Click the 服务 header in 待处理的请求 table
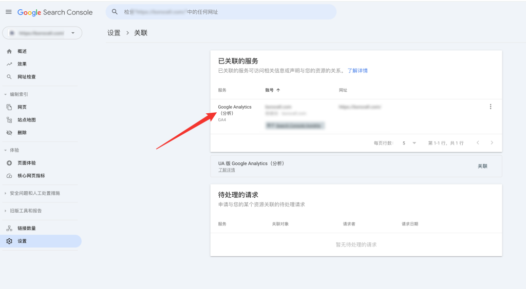526x289 pixels. pyautogui.click(x=222, y=224)
